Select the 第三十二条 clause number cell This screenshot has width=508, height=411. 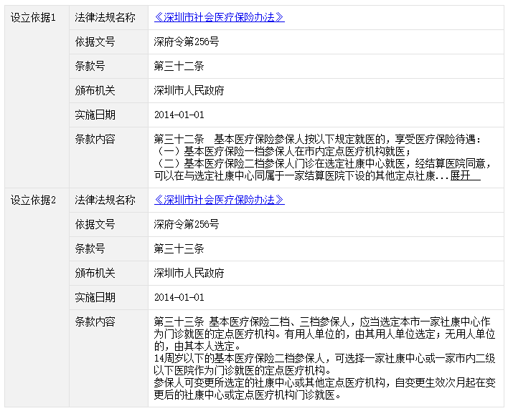pos(179,66)
